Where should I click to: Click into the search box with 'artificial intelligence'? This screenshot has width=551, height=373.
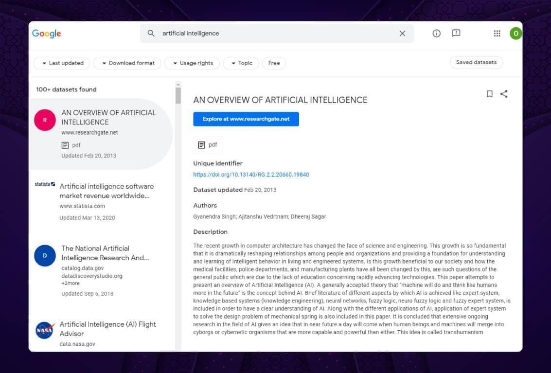point(277,34)
